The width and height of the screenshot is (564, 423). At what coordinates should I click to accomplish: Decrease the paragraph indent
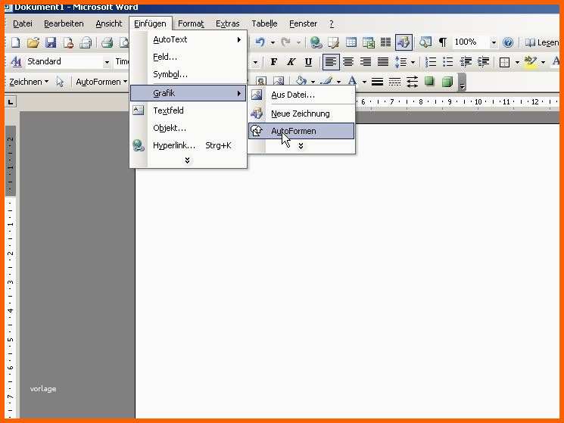pos(466,62)
